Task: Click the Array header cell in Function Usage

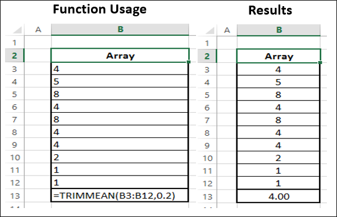Action: 120,56
